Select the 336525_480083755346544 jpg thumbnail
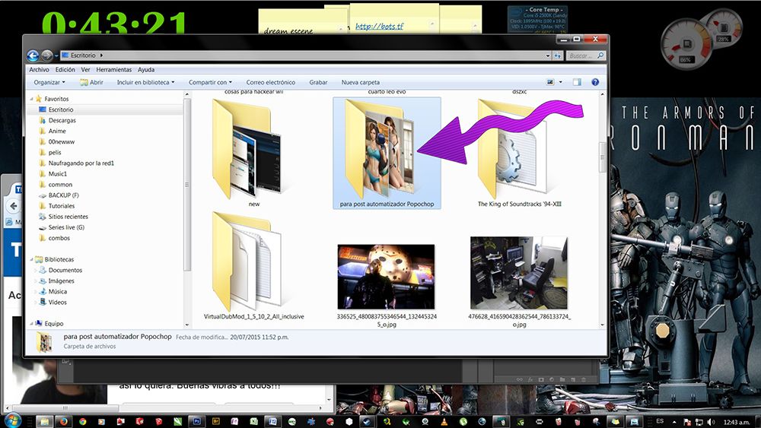Screen dimensions: 761x428 click(387, 277)
